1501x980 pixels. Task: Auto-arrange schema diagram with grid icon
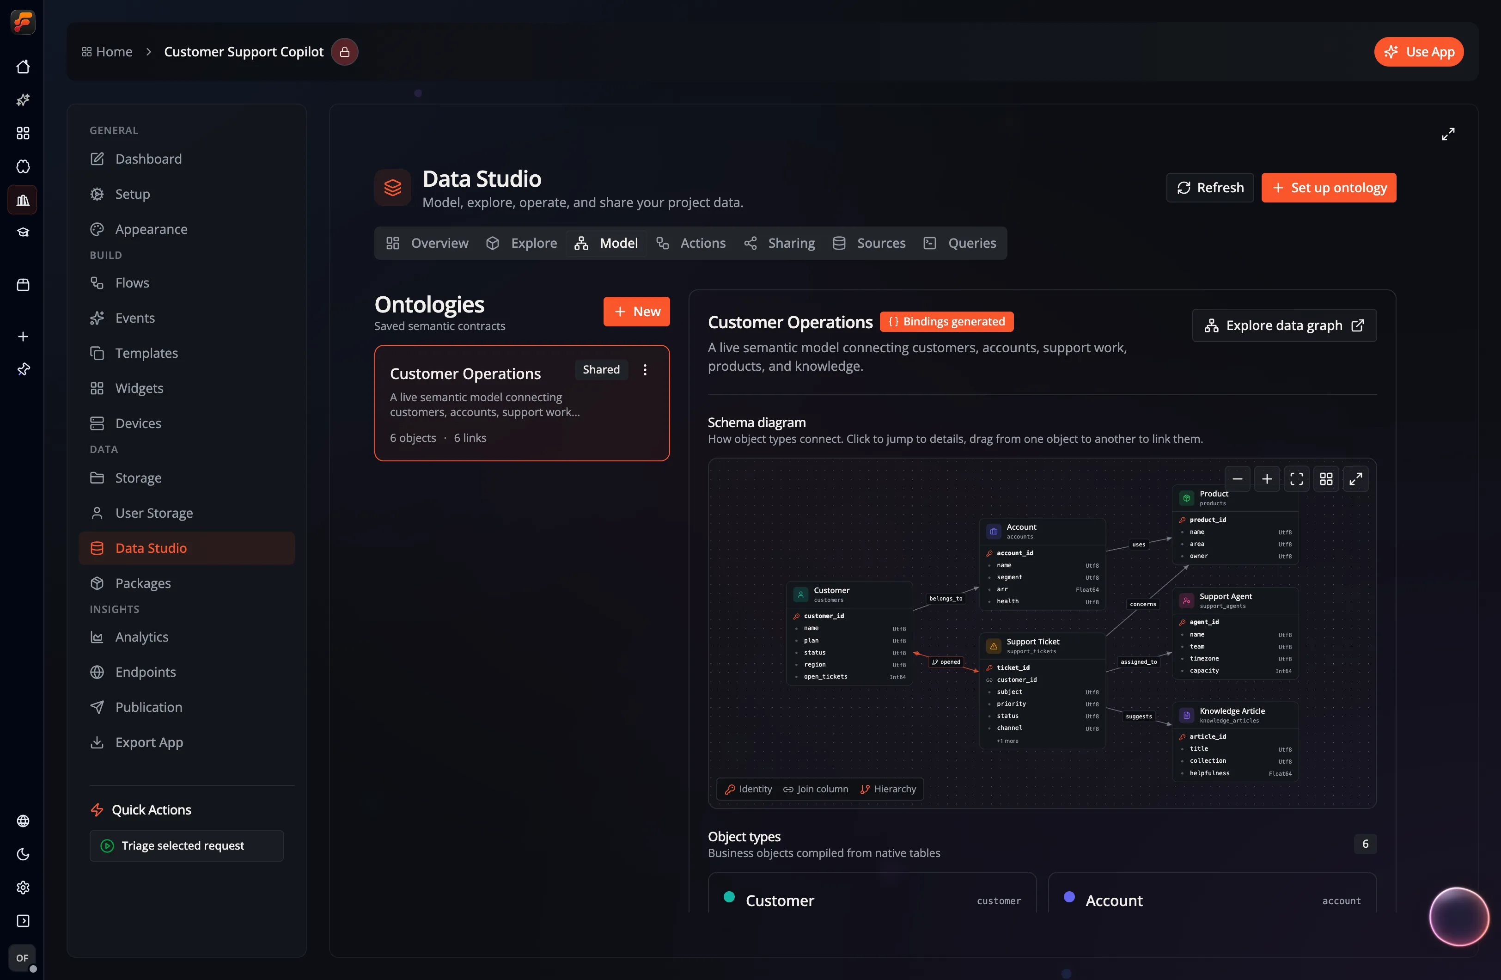pyautogui.click(x=1326, y=479)
